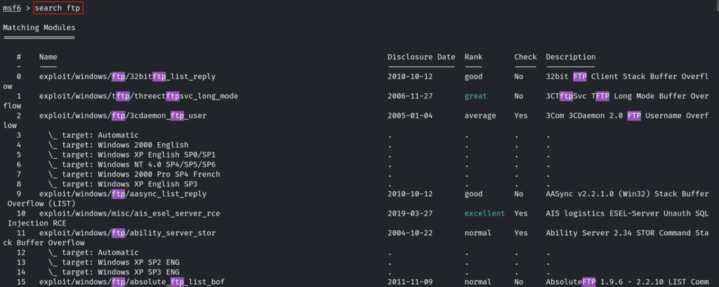Click 'Yes' check value of ability_server_stor
This screenshot has height=287, width=719.
tap(520, 233)
